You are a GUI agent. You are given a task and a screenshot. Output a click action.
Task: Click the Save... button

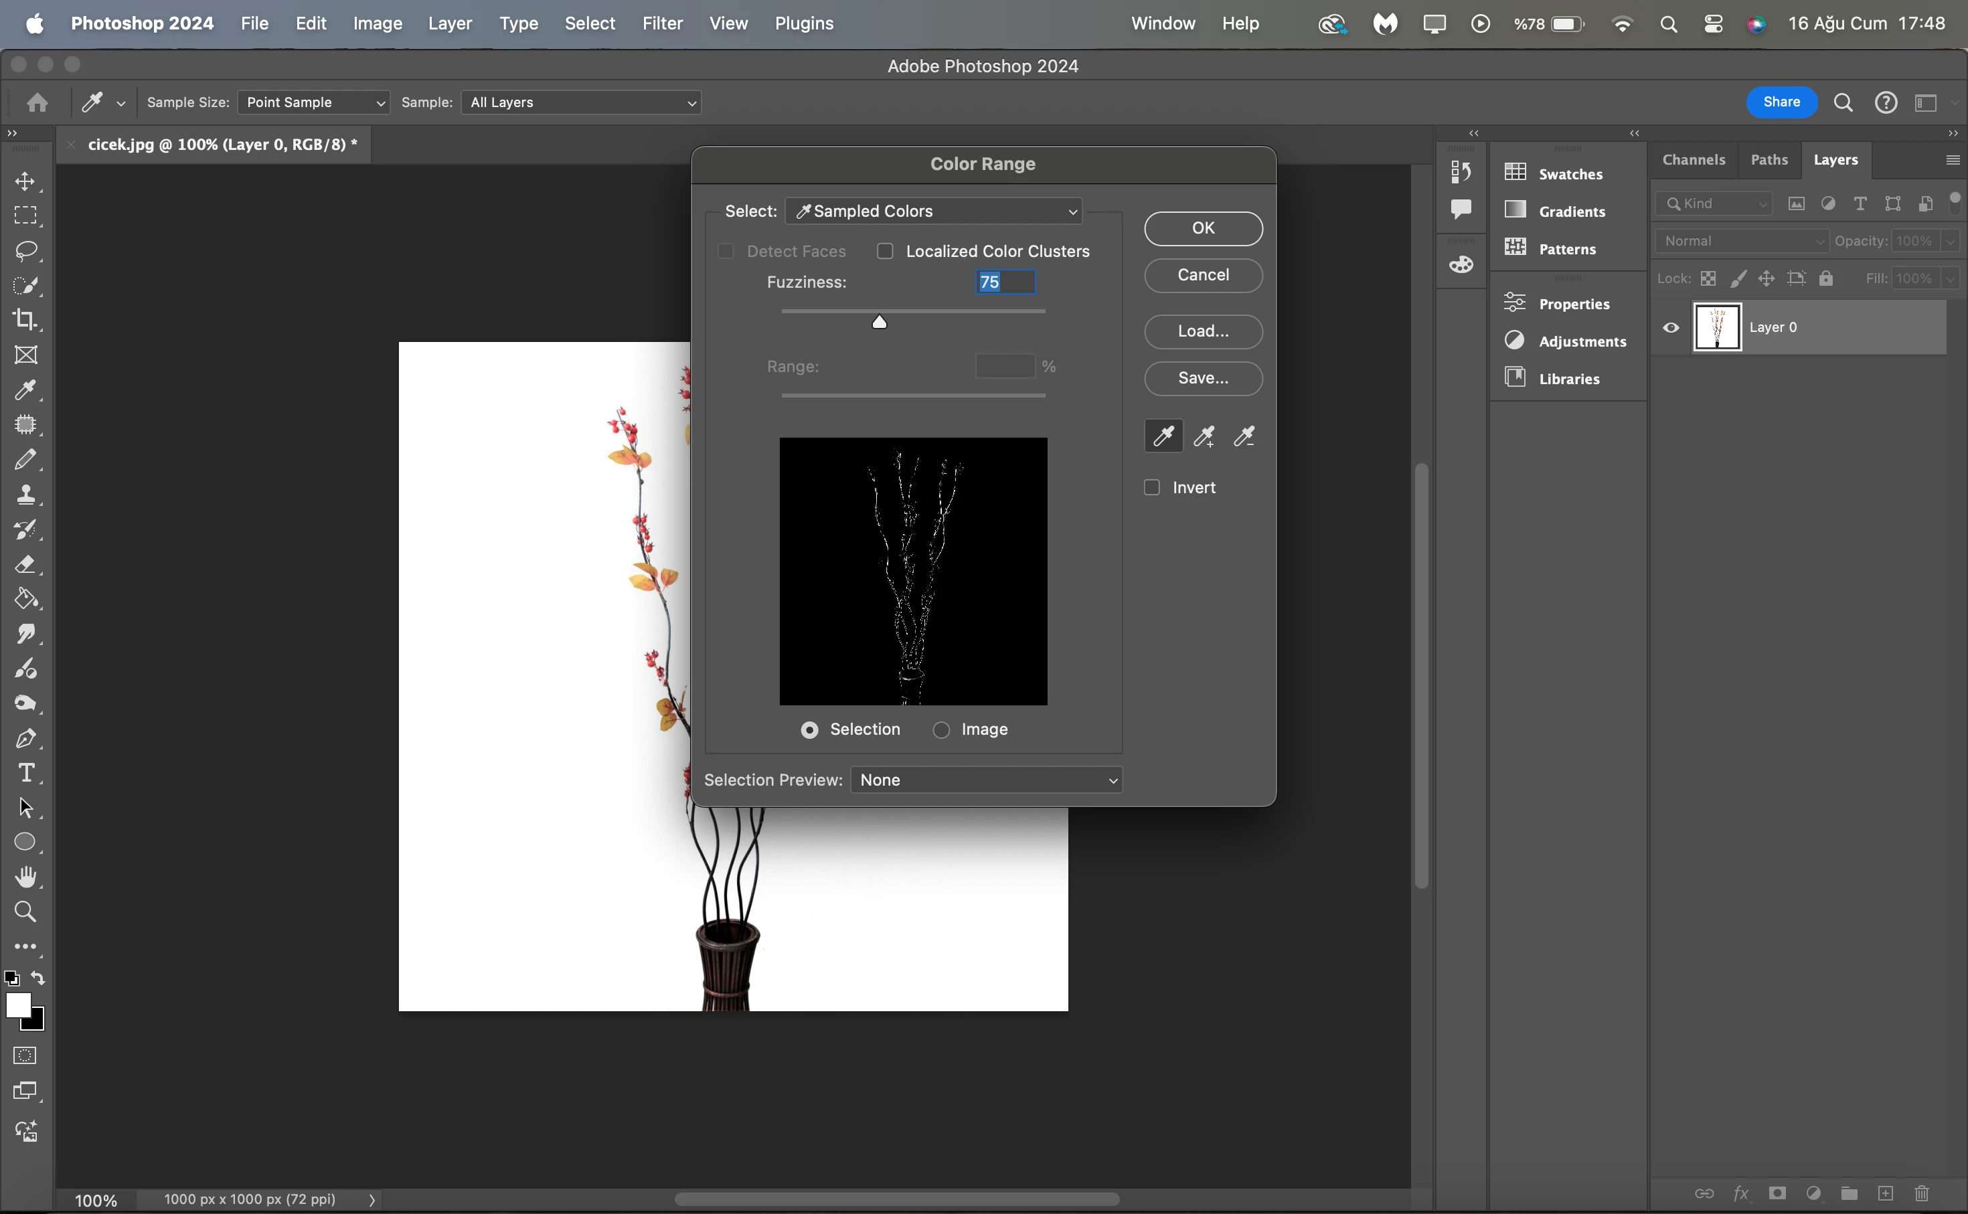[x=1203, y=378]
